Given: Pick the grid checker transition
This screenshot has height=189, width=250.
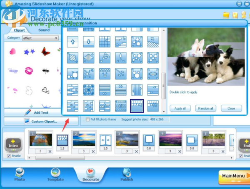Looking at the screenshot, I should [x=105, y=42].
